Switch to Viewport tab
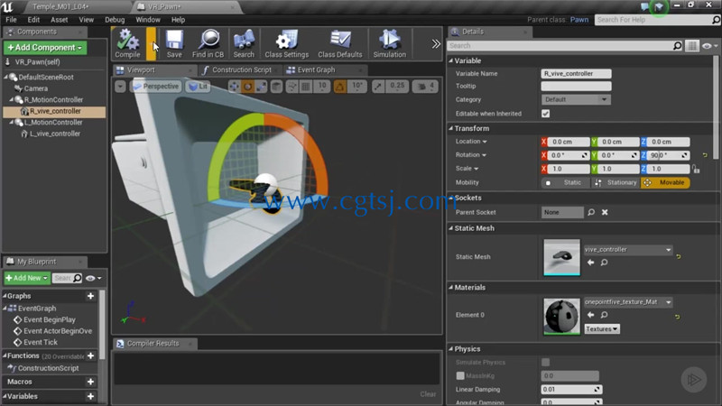 tap(141, 70)
